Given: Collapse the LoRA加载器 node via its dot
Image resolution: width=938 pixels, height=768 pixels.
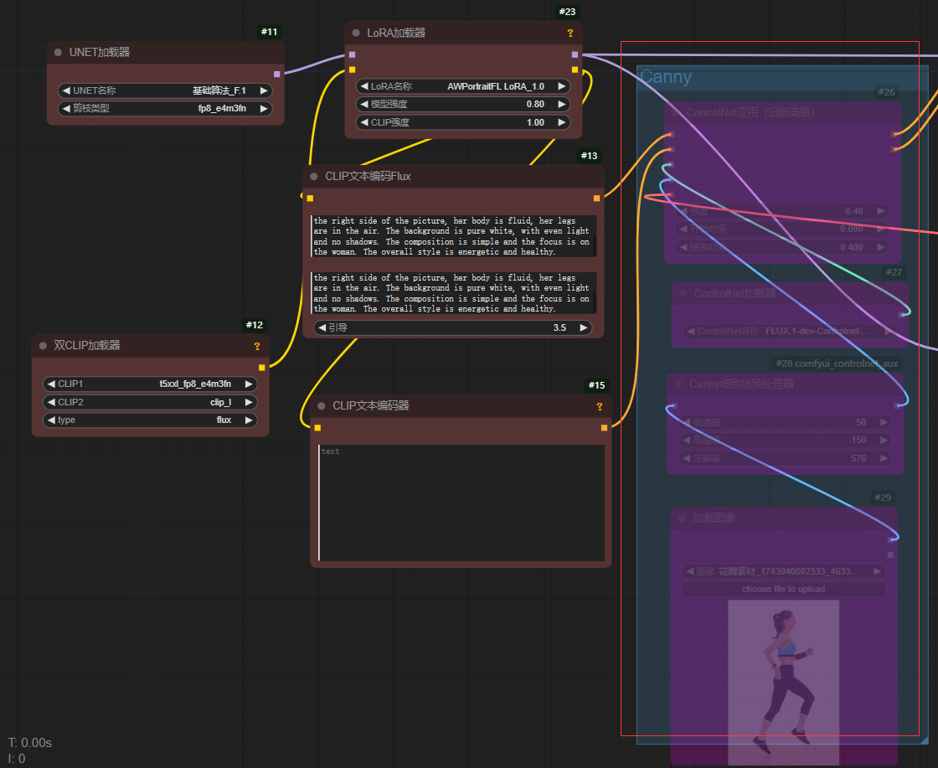Looking at the screenshot, I should 356,33.
